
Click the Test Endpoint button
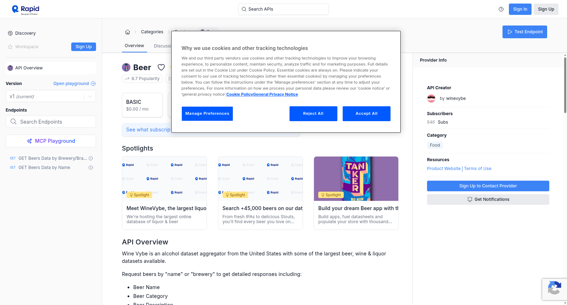click(525, 32)
